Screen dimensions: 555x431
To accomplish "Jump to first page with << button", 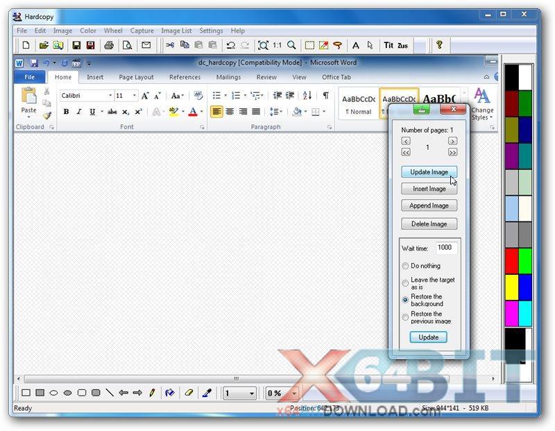I will [x=406, y=152].
